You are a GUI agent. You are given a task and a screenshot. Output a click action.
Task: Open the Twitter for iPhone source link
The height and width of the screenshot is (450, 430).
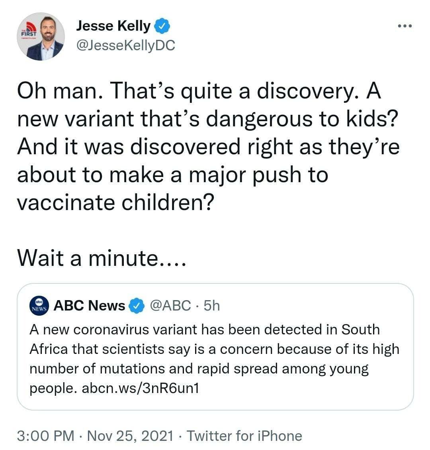click(x=244, y=435)
